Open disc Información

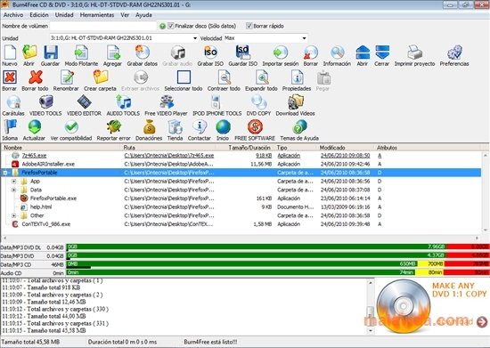coord(337,53)
